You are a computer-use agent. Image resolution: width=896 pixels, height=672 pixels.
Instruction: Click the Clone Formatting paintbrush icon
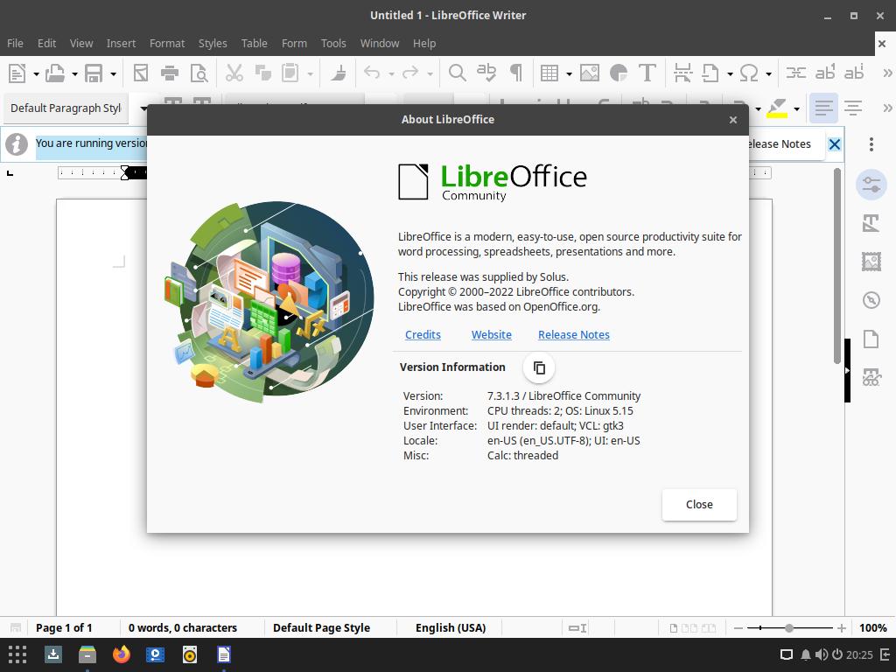[339, 73]
